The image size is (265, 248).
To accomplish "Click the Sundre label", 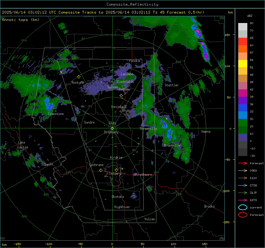I will pos(89,122).
